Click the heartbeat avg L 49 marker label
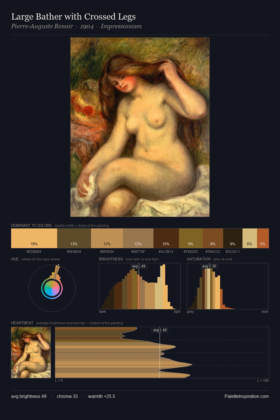 pos(160,330)
